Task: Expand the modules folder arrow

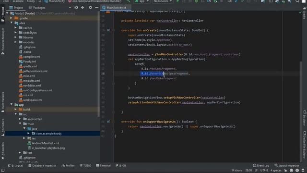Action: click(15, 42)
